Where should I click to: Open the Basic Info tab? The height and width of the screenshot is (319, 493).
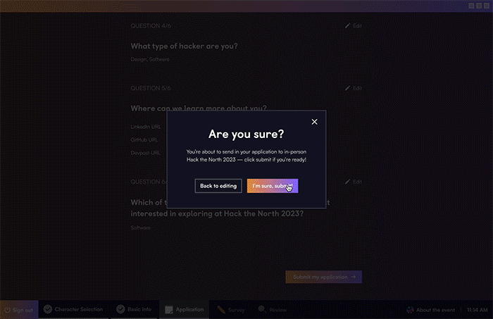pos(134,310)
